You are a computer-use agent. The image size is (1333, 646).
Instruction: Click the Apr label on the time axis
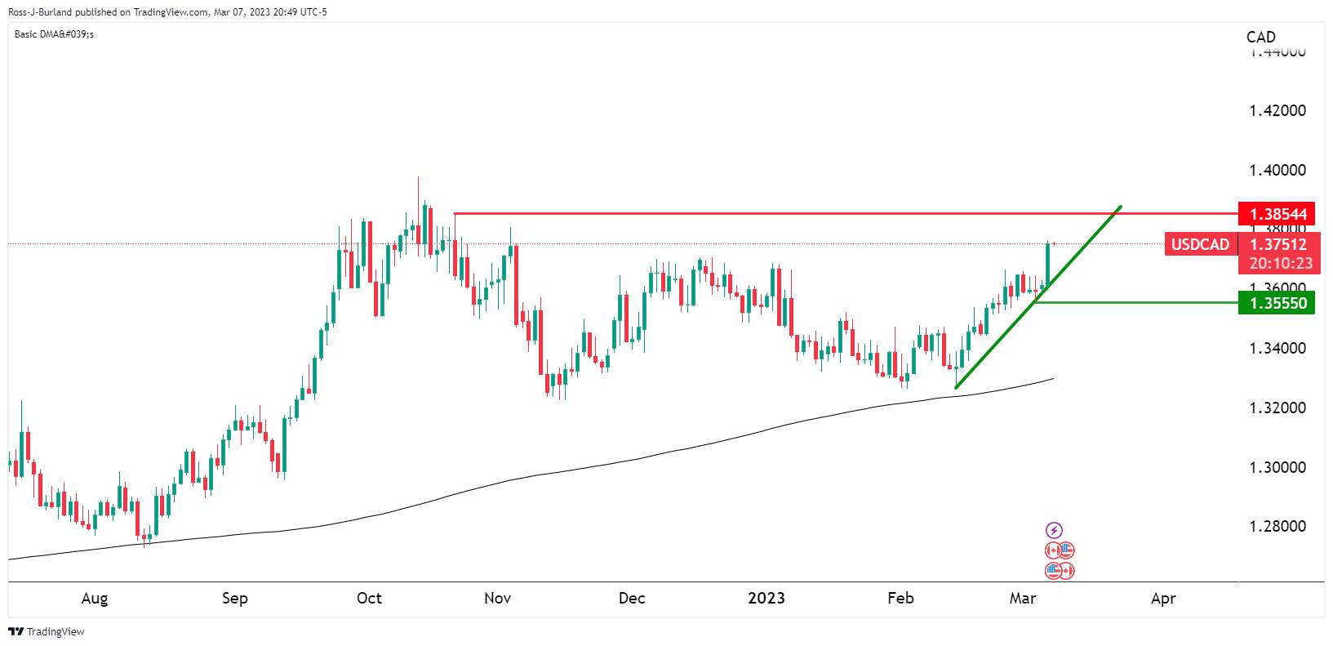pos(1163,599)
